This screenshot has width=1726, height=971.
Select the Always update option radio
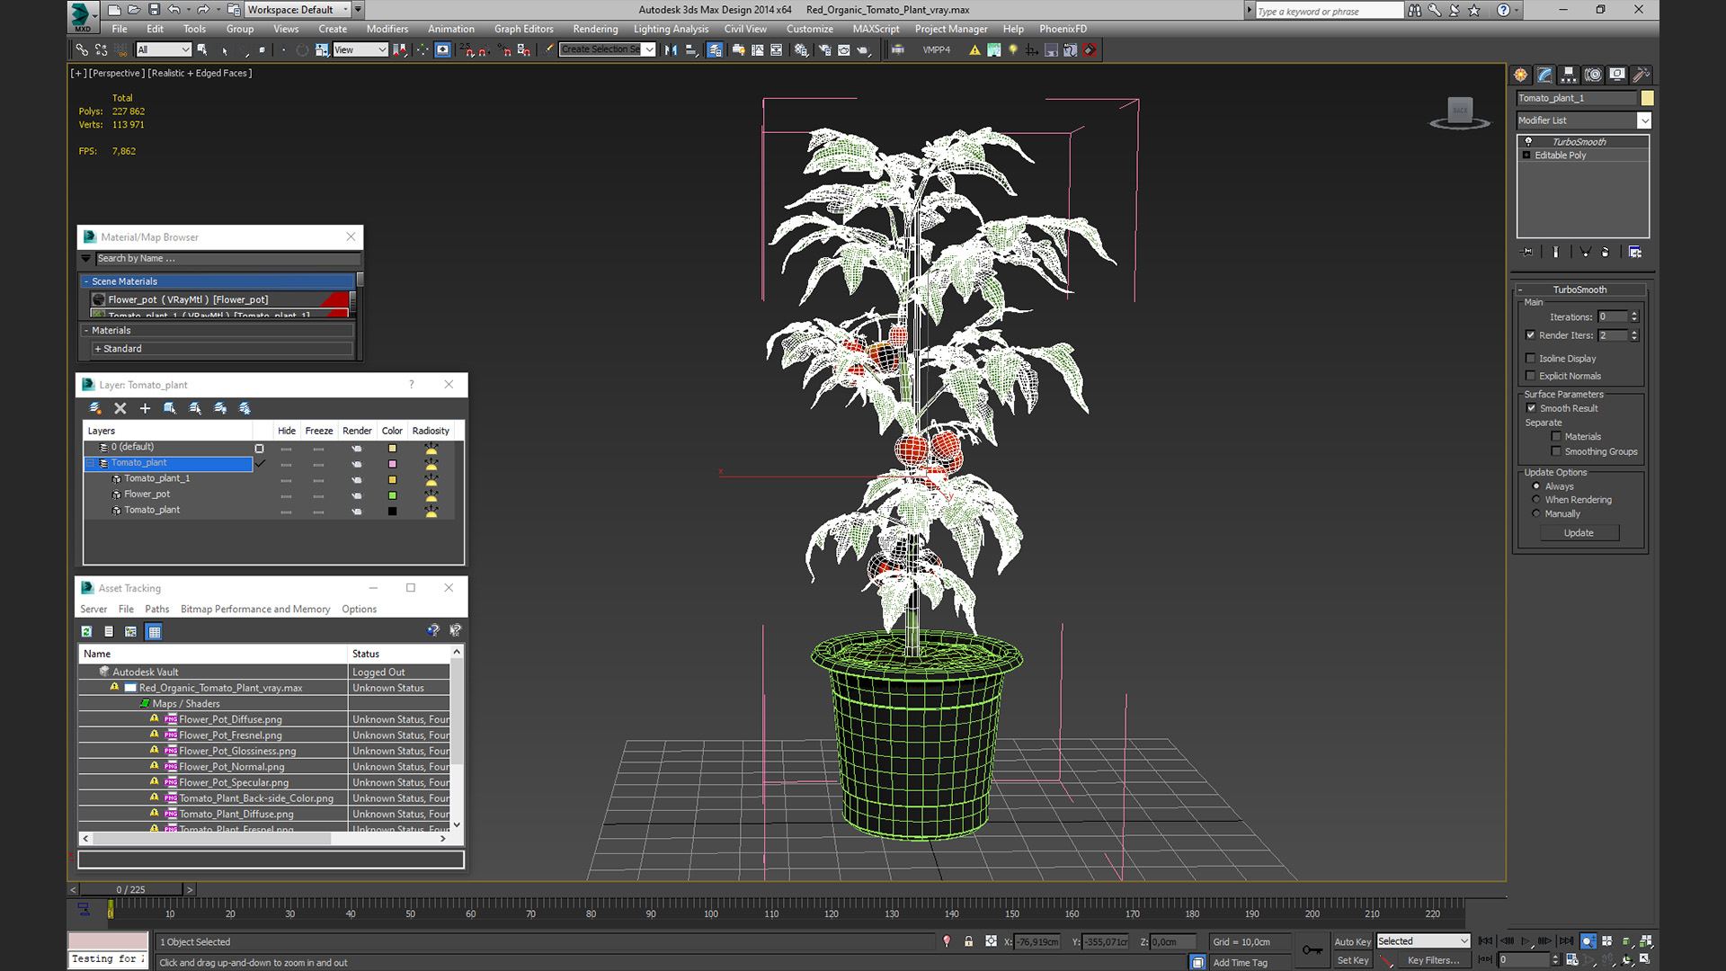1536,486
